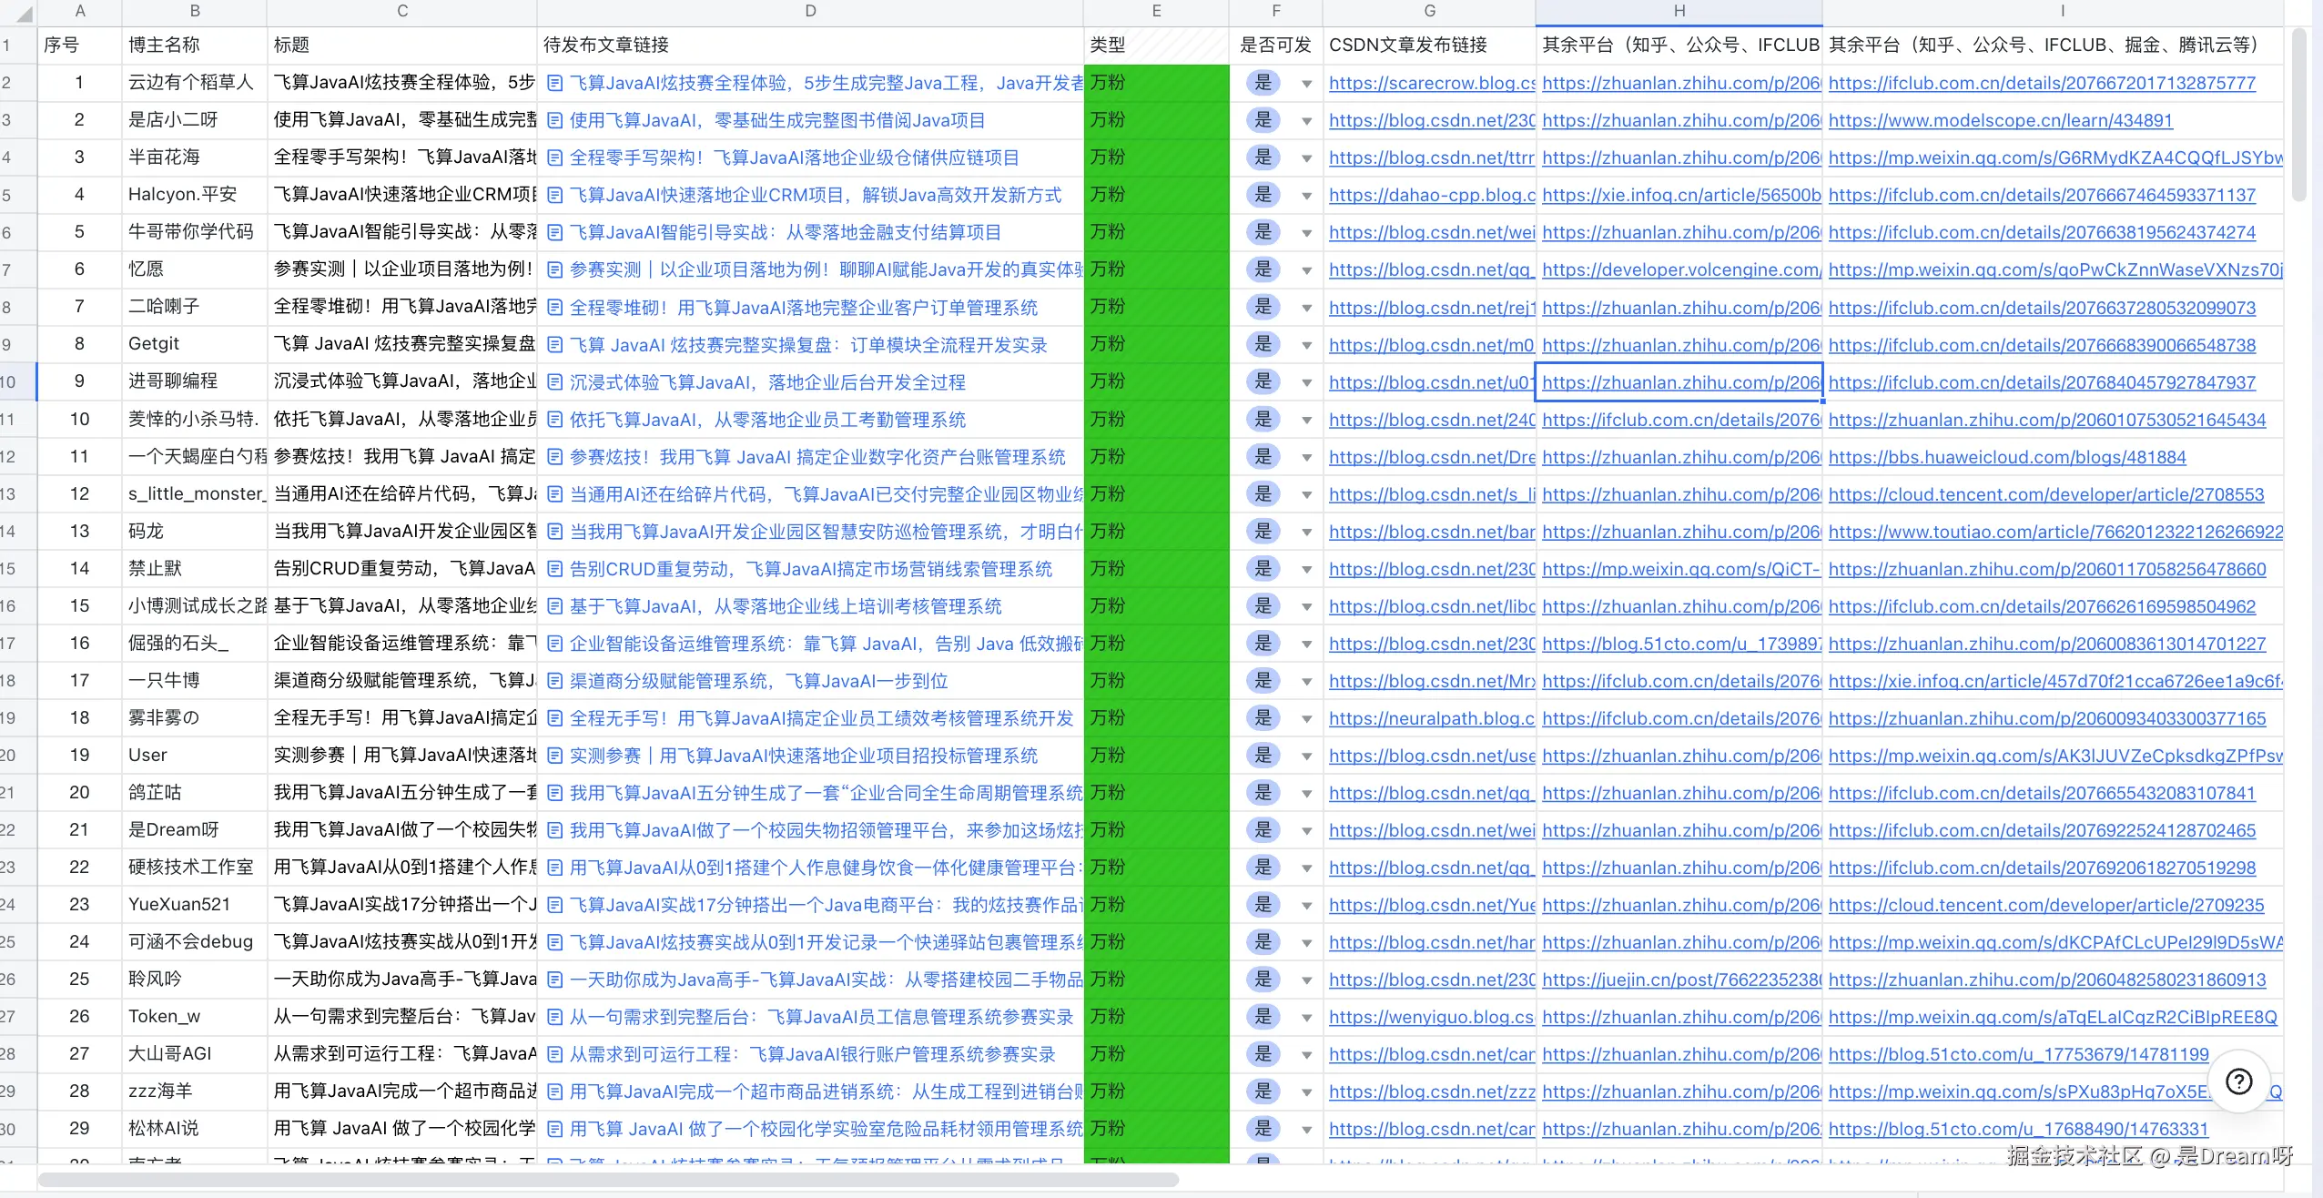Screen dimensions: 2323x1198
Task: Click the 待发布文章链接 header cell
Action: pos(810,45)
